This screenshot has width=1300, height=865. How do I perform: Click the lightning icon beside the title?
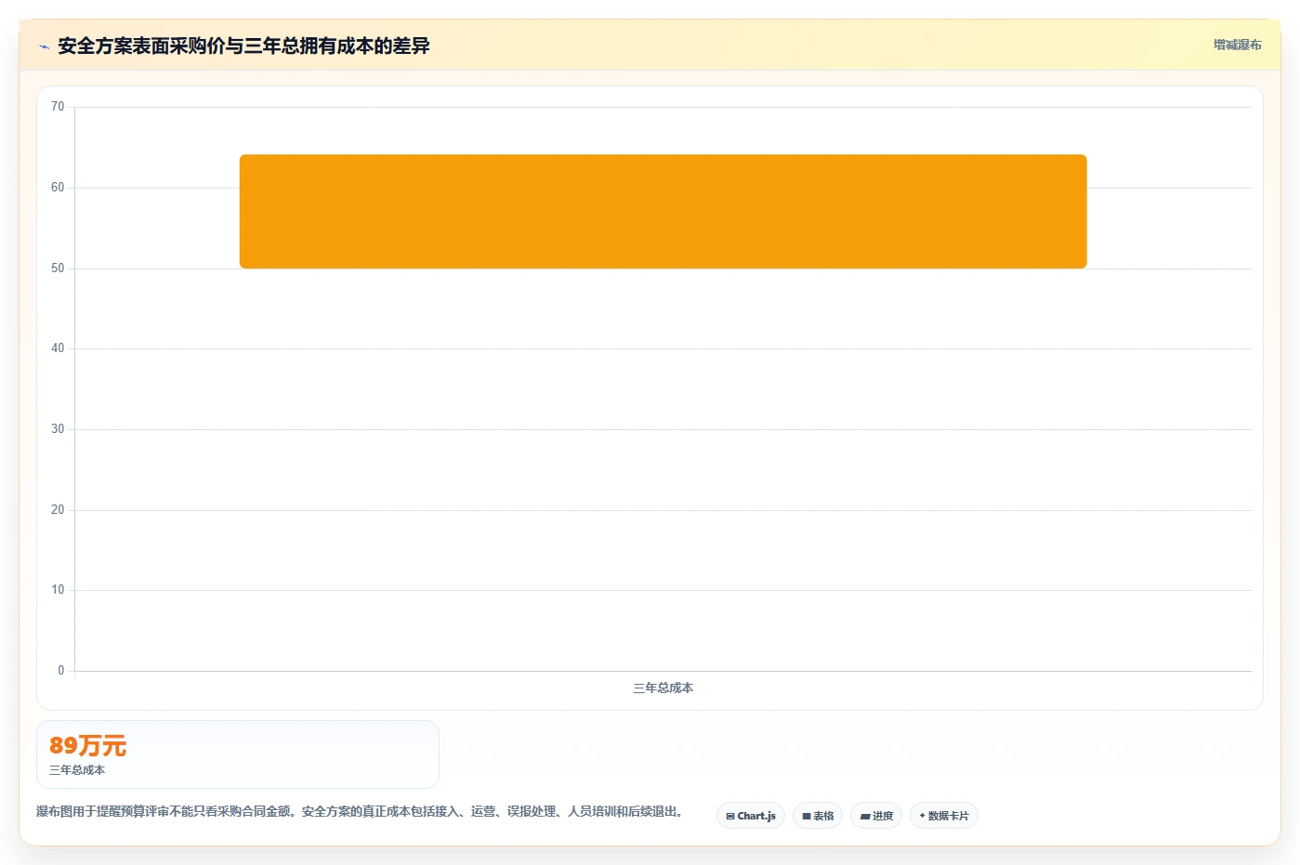click(x=44, y=46)
